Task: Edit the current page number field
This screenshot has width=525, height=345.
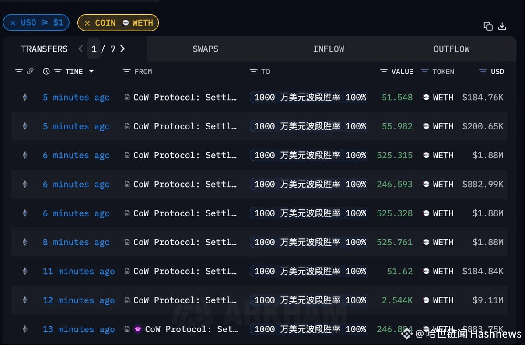Action: (94, 49)
